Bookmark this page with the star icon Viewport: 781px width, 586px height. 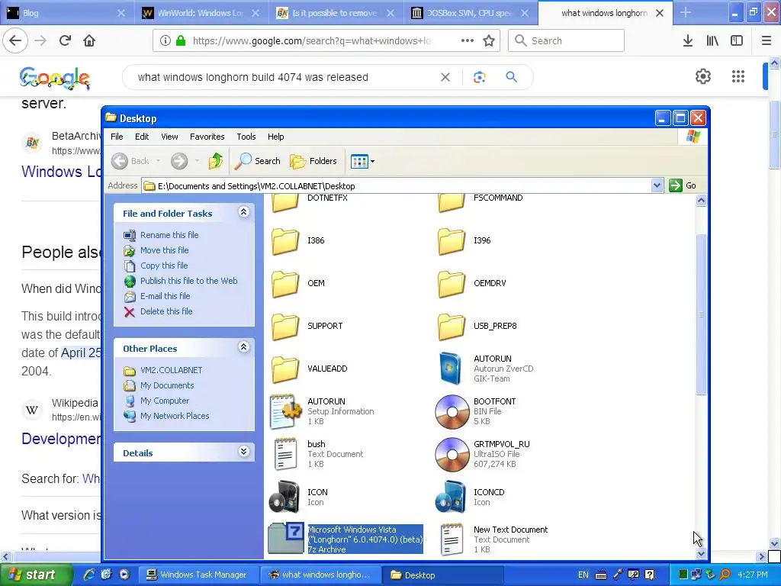coord(489,41)
